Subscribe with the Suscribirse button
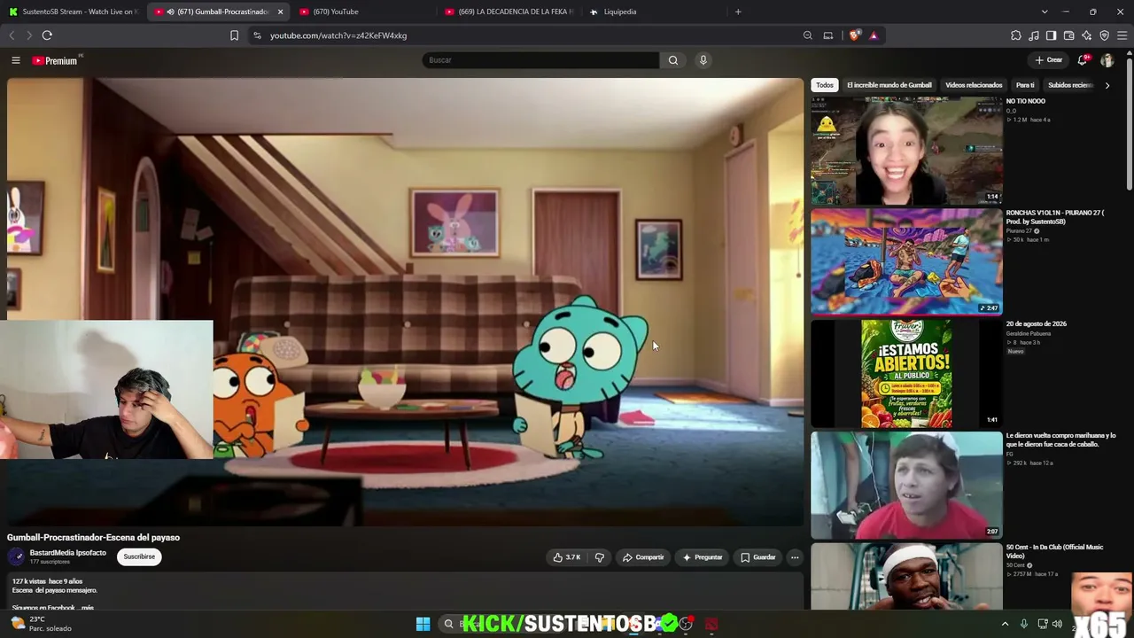The width and height of the screenshot is (1134, 638). point(139,556)
